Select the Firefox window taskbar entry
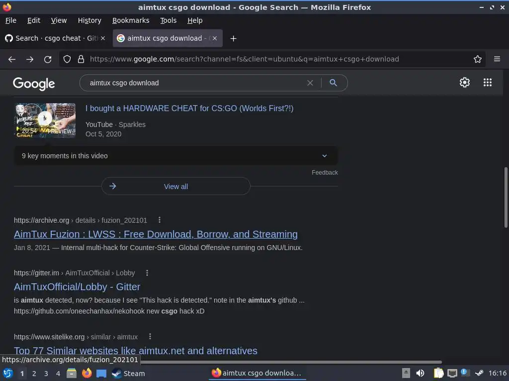This screenshot has width=509, height=381. (x=257, y=373)
